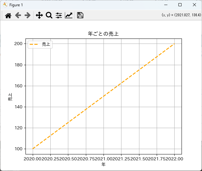This screenshot has height=171, width=202.
Task: Select the plot title 年ごとの売上
Action: coord(103,34)
